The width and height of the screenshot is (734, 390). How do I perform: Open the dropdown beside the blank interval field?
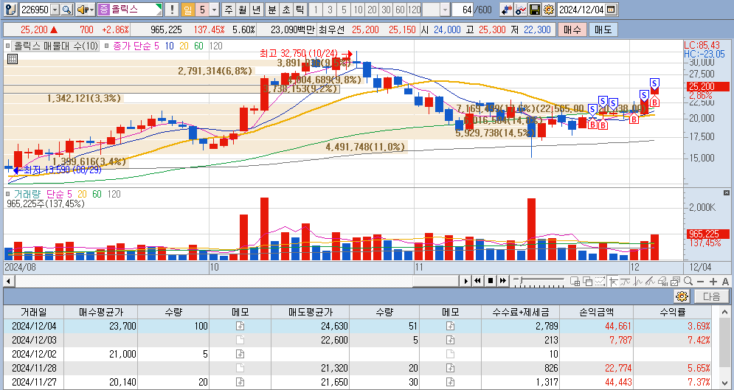tap(445, 10)
